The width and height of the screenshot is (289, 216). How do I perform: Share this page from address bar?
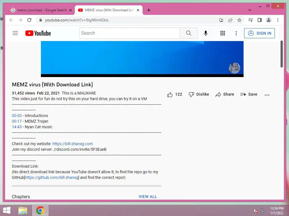(x=230, y=20)
